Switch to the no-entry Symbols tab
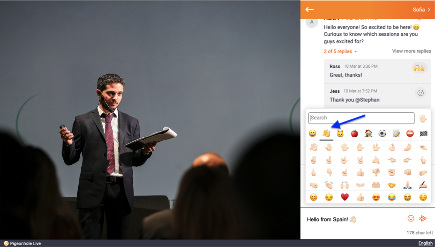 tap(410, 134)
